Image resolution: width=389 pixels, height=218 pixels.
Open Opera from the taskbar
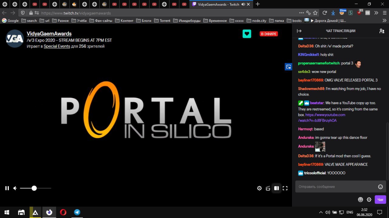[x=63, y=212]
